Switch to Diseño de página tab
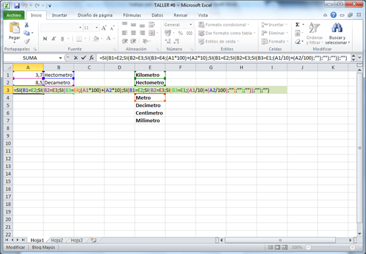The image size is (366, 254). tap(95, 15)
